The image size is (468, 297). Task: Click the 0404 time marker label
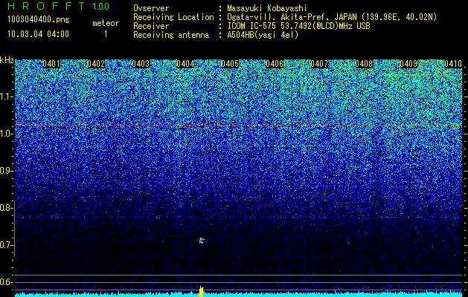click(x=185, y=64)
